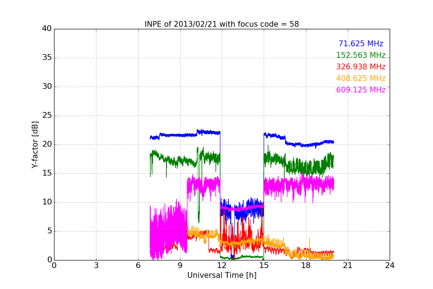Click the y-axis tick label 35
Image resolution: width=433 pixels, height=289 pixels.
point(47,58)
